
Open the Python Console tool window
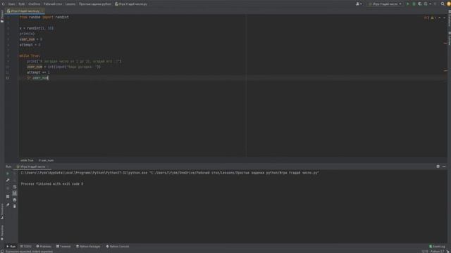pos(118,247)
